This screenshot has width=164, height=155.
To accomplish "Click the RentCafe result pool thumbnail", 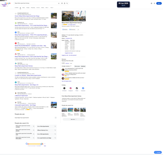I will coord(54,105).
